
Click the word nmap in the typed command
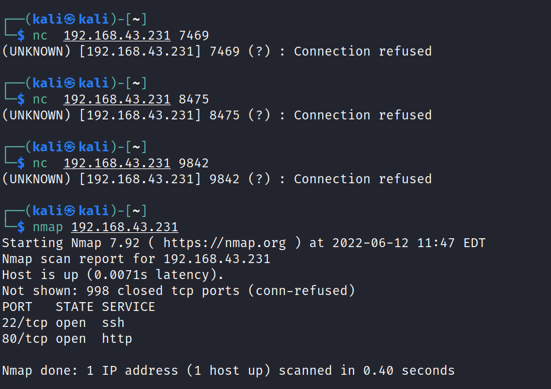click(48, 227)
